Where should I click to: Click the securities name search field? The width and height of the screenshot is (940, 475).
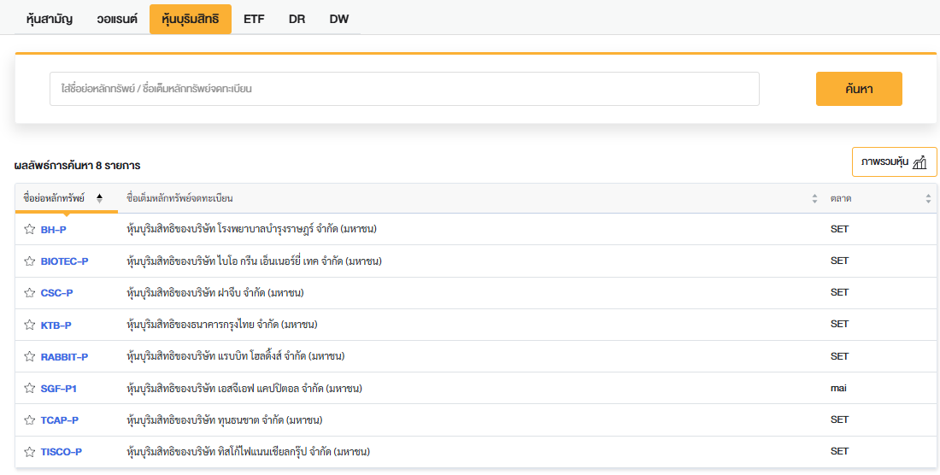pyautogui.click(x=404, y=89)
